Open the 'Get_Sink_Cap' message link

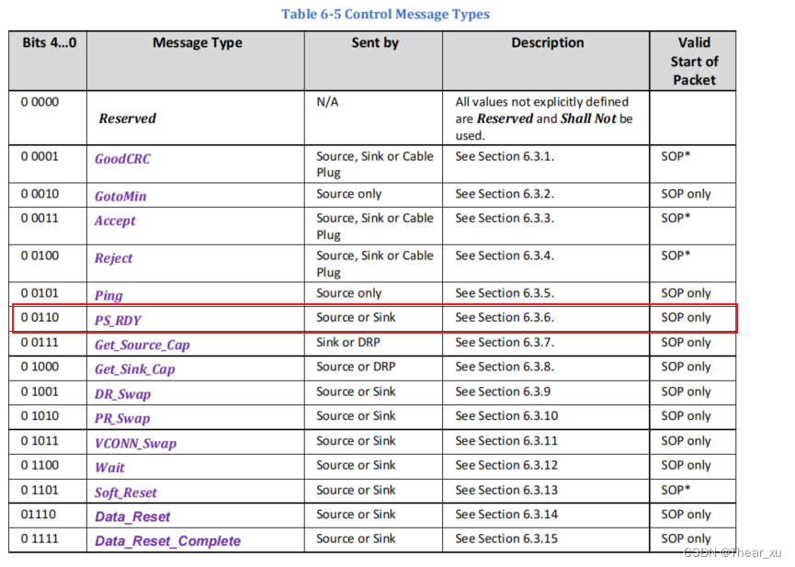[x=135, y=369]
